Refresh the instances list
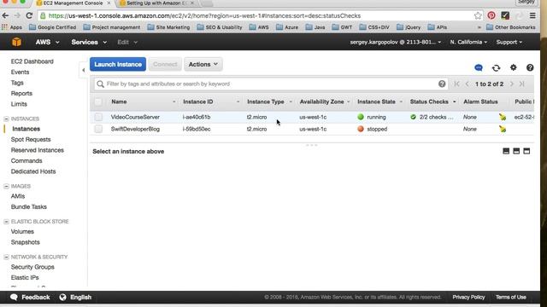547x307 pixels. coord(496,68)
